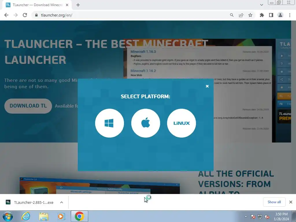This screenshot has width=296, height=222.
Task: Click the Minecraft 1.16.3 heading
Action: click(x=143, y=52)
